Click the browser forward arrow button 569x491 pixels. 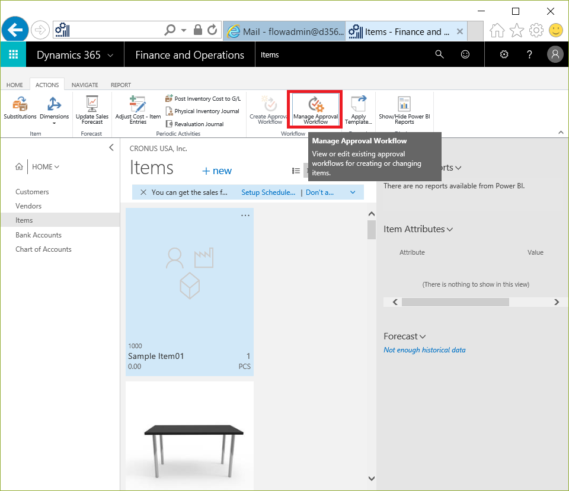pos(40,30)
